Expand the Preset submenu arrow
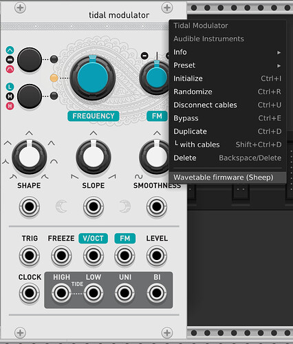 pyautogui.click(x=279, y=65)
